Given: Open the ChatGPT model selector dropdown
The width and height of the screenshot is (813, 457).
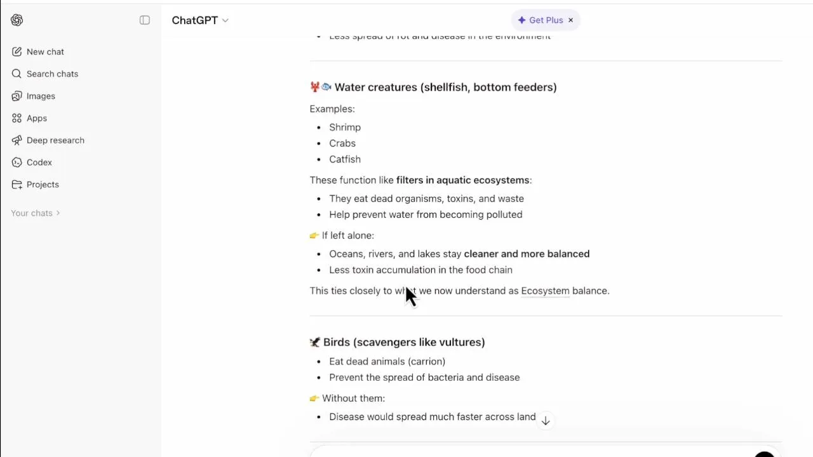Looking at the screenshot, I should coord(225,20).
